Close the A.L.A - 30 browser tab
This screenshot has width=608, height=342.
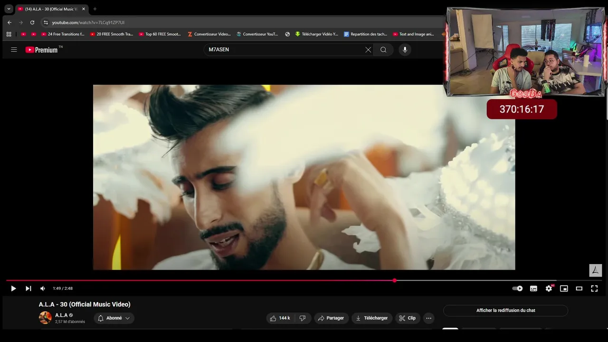(x=84, y=9)
